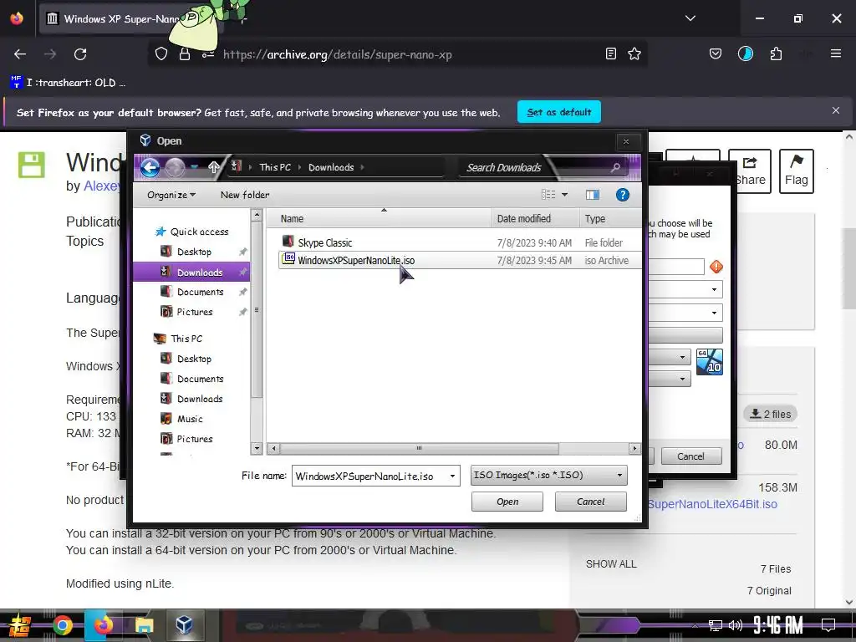Toggle the preview pane icon in Open dialog
Screen dimensions: 856x642
point(593,195)
